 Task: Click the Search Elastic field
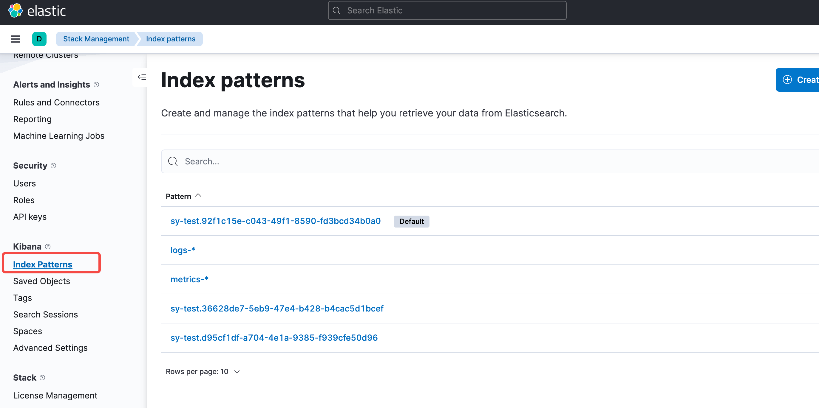[447, 11]
